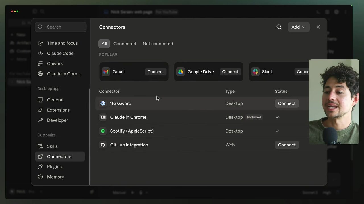
Task: Open Time and focus settings
Action: click(60, 43)
